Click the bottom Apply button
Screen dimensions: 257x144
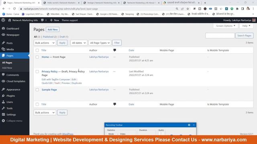[x=62, y=112]
